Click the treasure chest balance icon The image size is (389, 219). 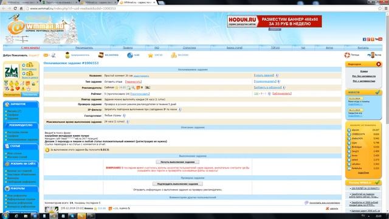point(101,55)
